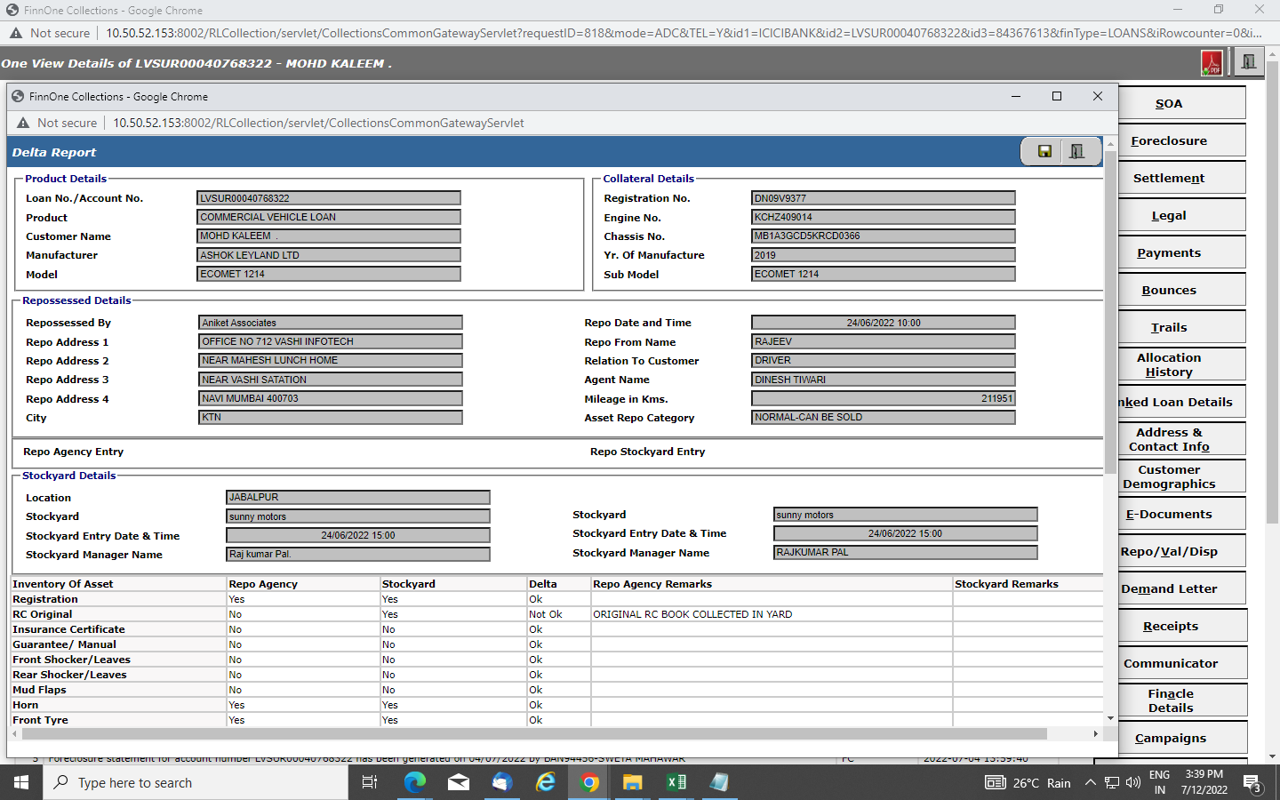Go to Repo/Val/Disp section
The image size is (1280, 800).
(1168, 552)
